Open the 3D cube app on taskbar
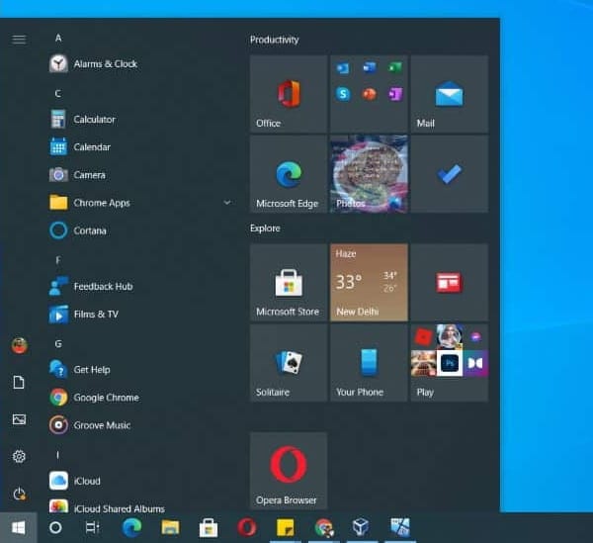 [x=361, y=526]
